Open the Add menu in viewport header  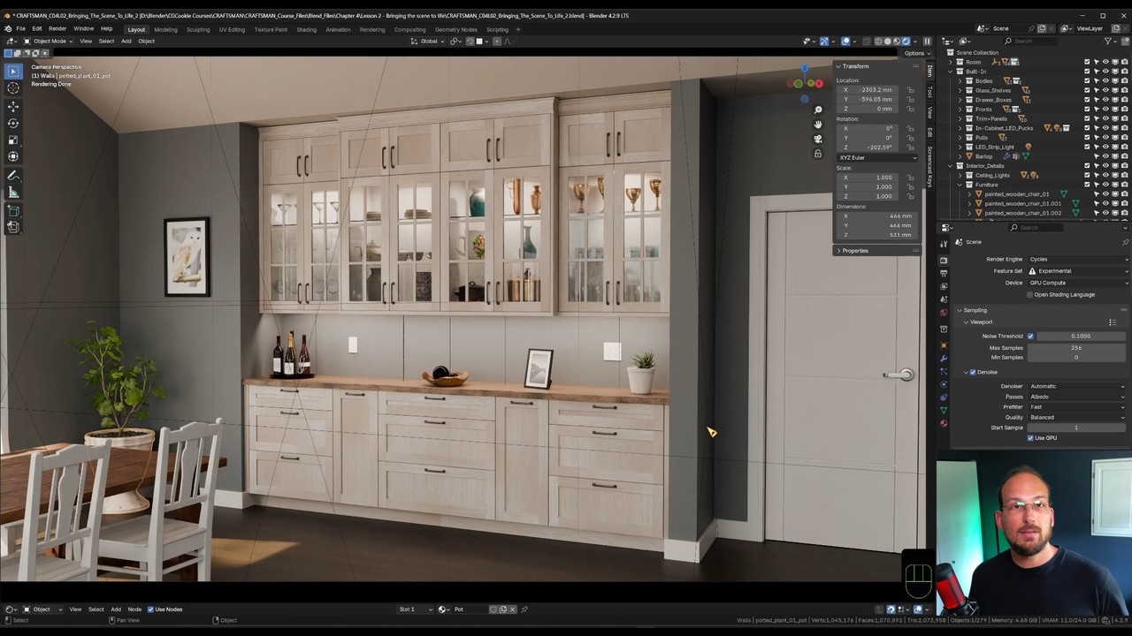126,41
